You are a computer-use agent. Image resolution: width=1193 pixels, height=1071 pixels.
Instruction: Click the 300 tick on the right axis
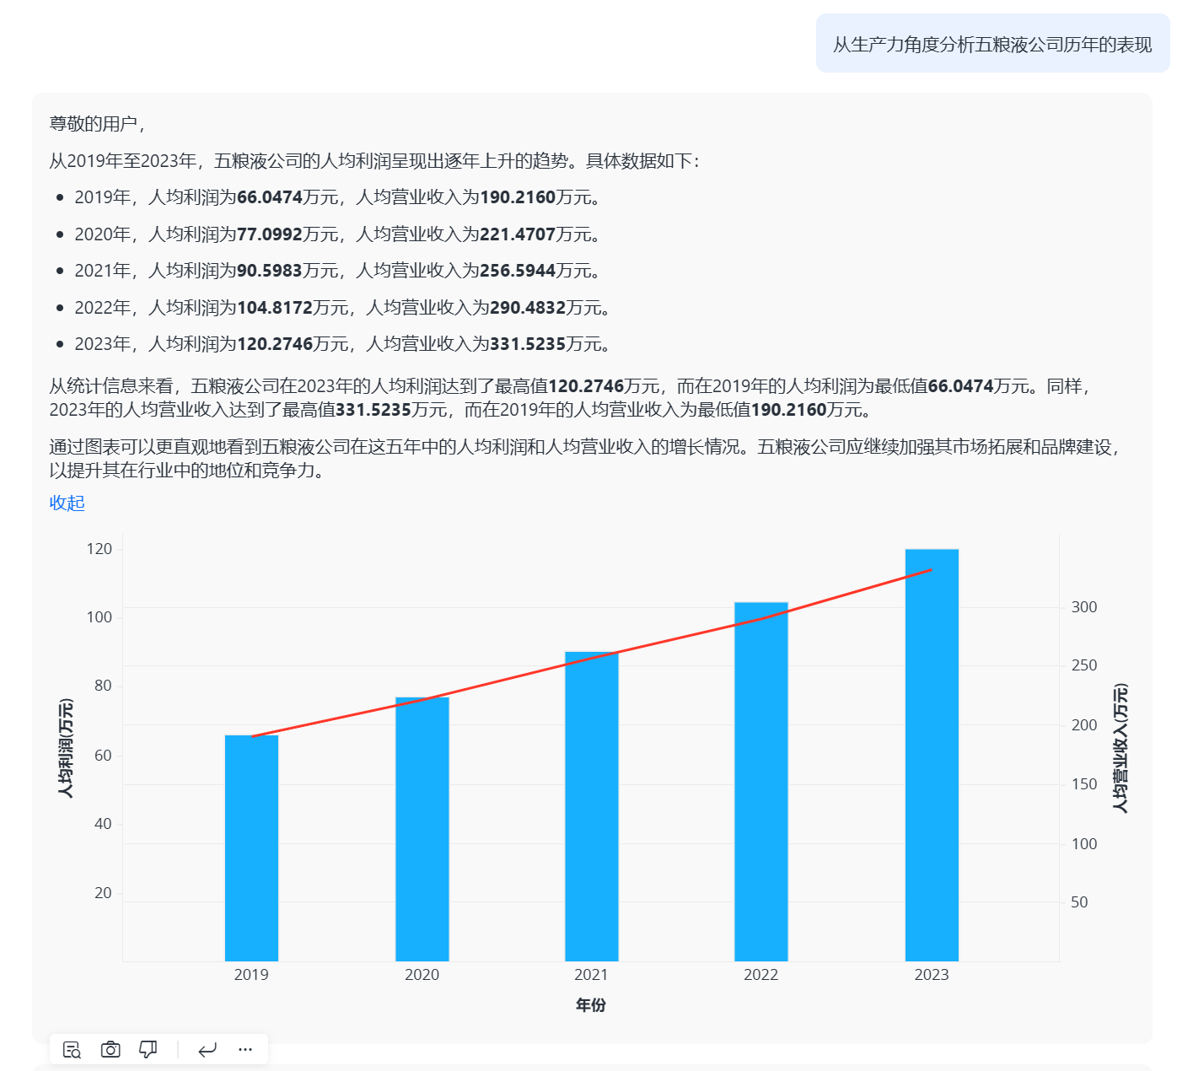click(x=1084, y=607)
